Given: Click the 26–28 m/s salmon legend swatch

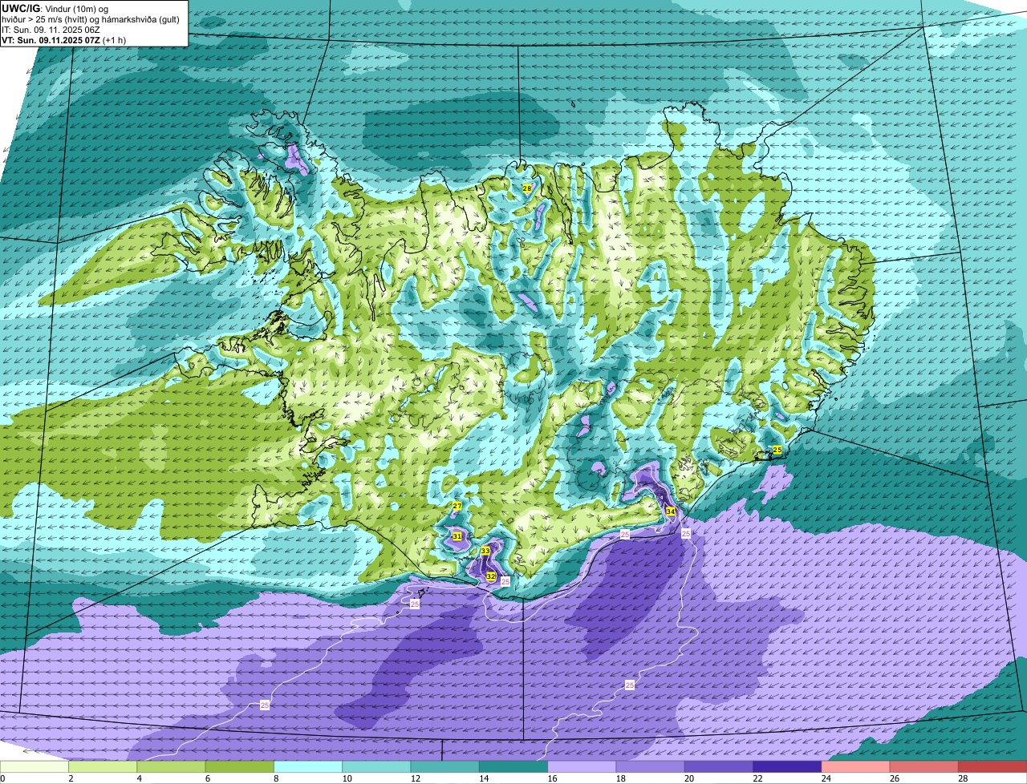Looking at the screenshot, I should [x=924, y=767].
